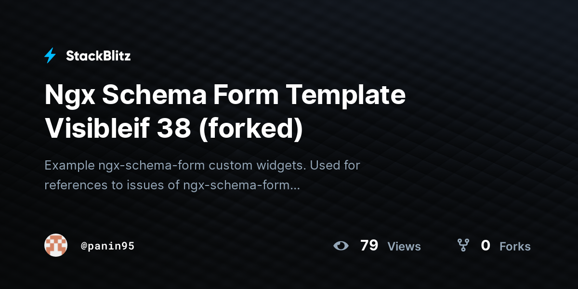Click the title line Ngx Schema Form Template
Screen dimensions: 578x289
[x=225, y=95]
